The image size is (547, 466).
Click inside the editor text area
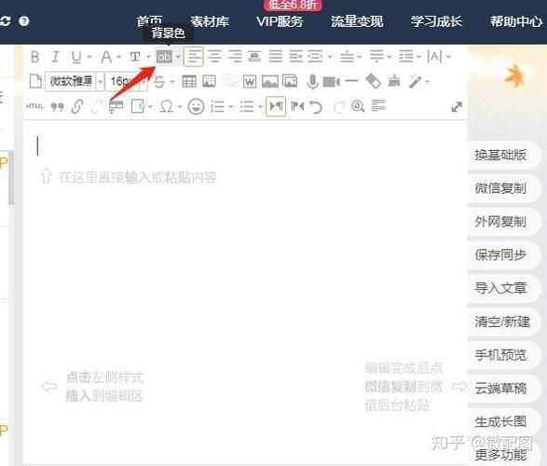pos(245,292)
